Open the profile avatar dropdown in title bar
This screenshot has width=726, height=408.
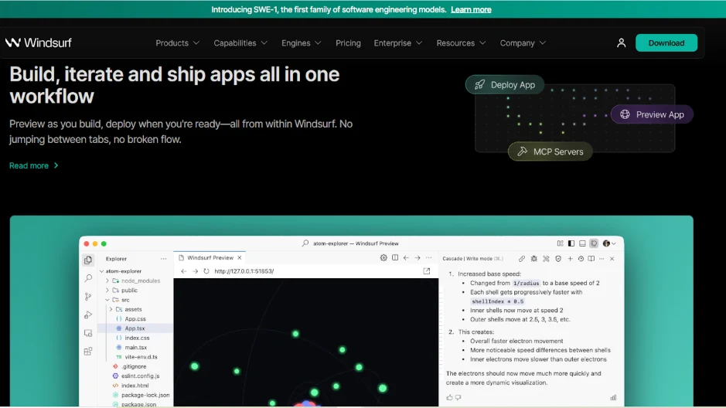[609, 243]
